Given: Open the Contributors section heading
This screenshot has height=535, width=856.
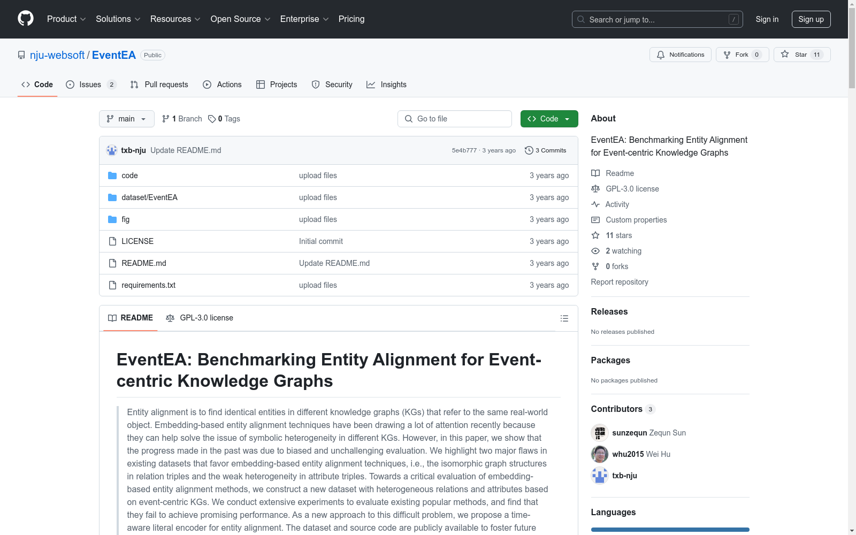Looking at the screenshot, I should click(x=623, y=409).
